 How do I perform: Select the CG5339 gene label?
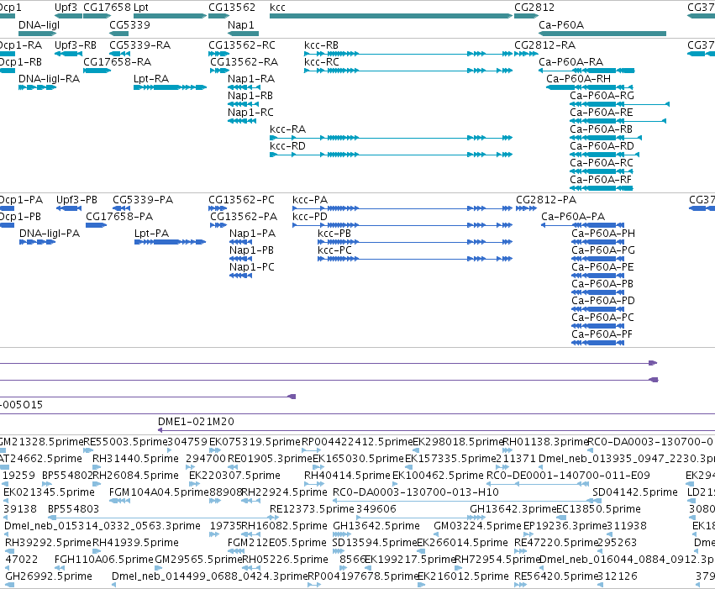[x=129, y=24]
